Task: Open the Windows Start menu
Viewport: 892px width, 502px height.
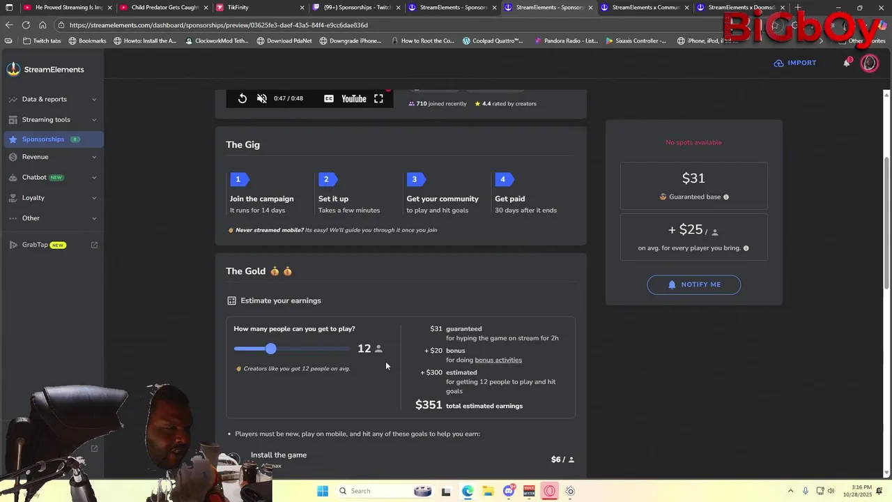Action: [323, 491]
